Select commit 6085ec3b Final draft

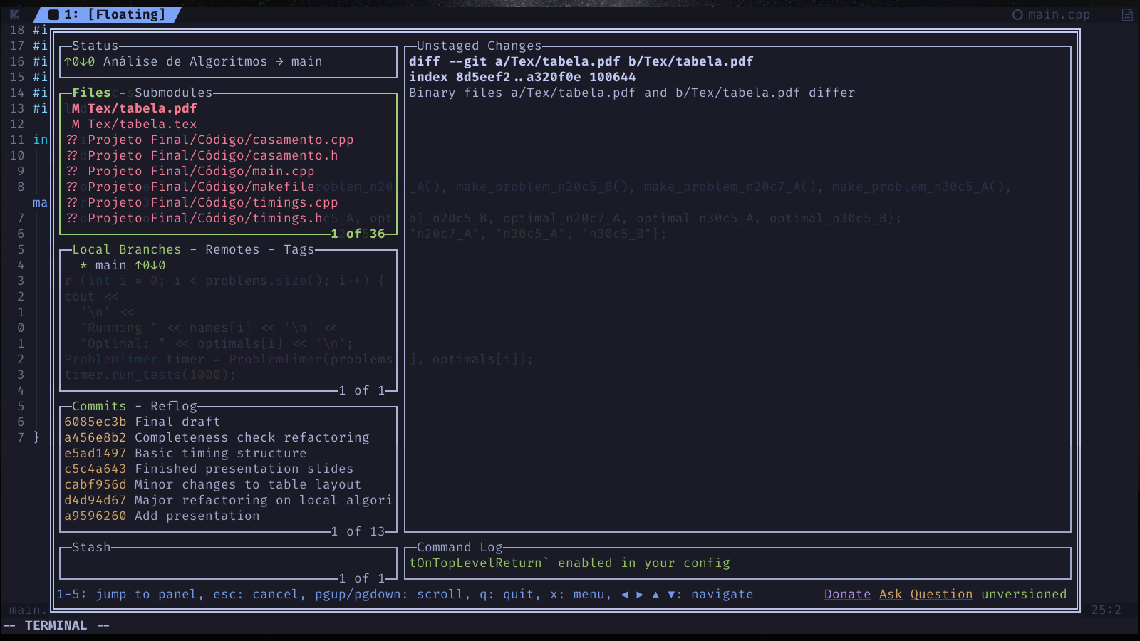(142, 422)
